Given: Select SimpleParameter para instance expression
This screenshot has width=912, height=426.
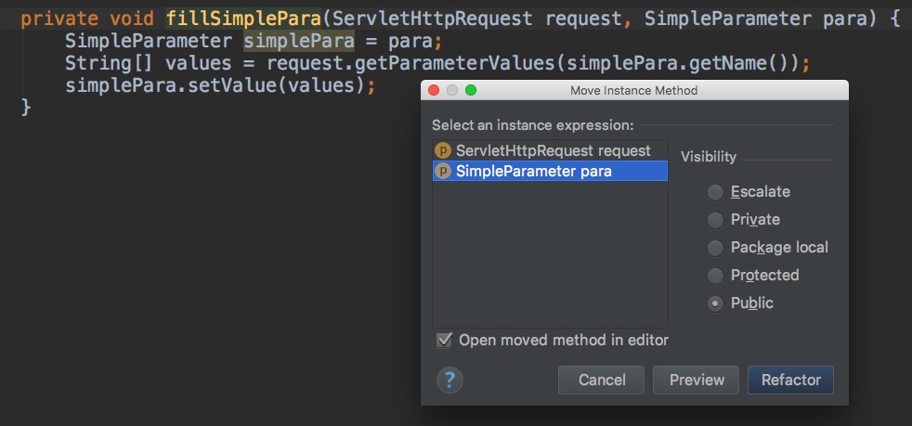Looking at the screenshot, I should coord(533,171).
